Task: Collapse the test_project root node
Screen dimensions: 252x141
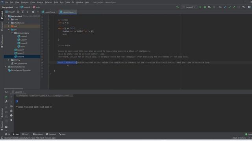Action: pyautogui.click(x=6, y=16)
